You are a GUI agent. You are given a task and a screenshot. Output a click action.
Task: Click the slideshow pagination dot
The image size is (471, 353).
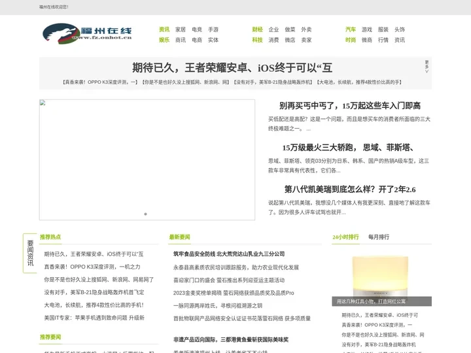[145, 214]
